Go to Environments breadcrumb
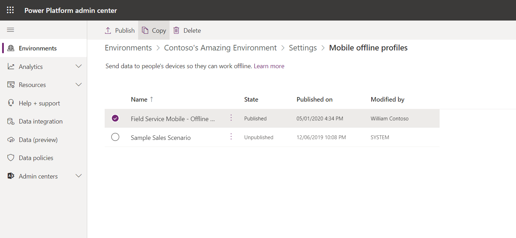The image size is (516, 238). pyautogui.click(x=128, y=48)
